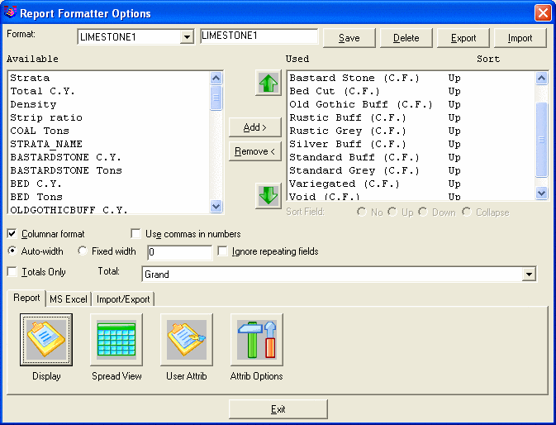This screenshot has width=556, height=425.
Task: Choose the Down sort field radio
Action: click(423, 212)
